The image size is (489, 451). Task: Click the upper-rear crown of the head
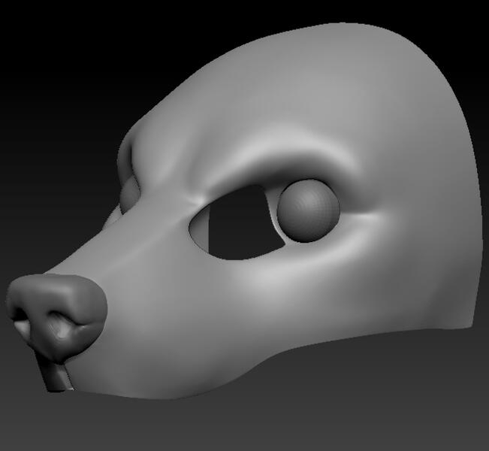421,75
